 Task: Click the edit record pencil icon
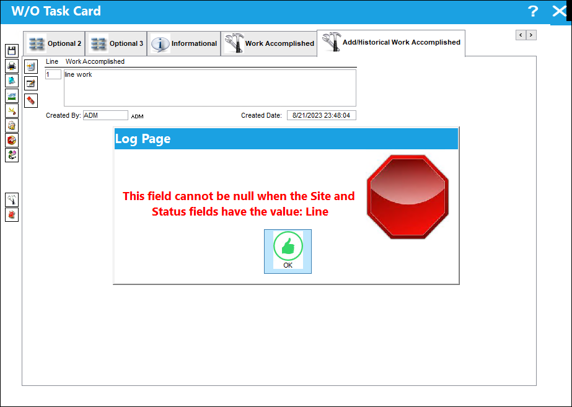(31, 84)
